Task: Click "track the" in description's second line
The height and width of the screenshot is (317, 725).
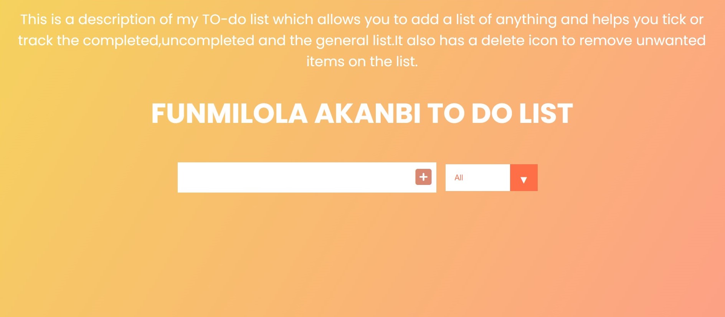Action: tap(48, 41)
